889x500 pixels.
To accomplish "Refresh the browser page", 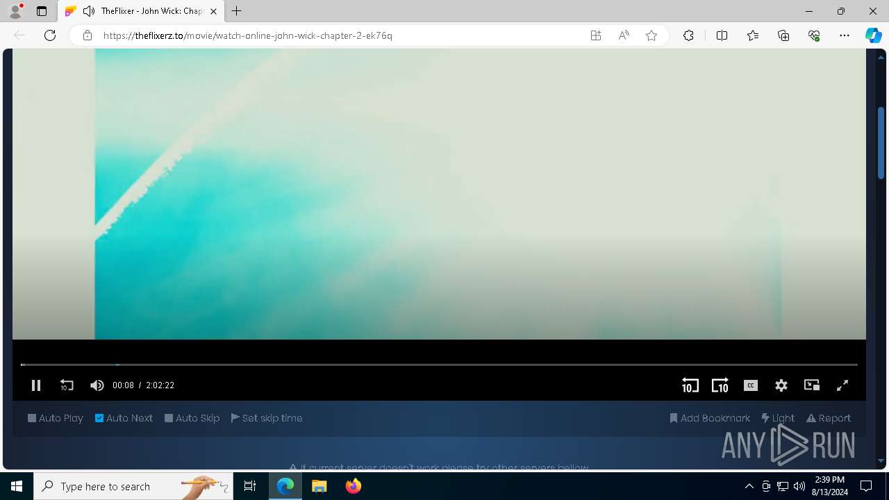I will click(x=50, y=35).
